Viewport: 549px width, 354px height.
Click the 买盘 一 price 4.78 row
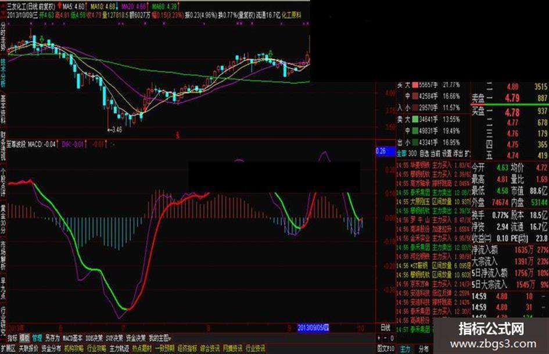509,113
